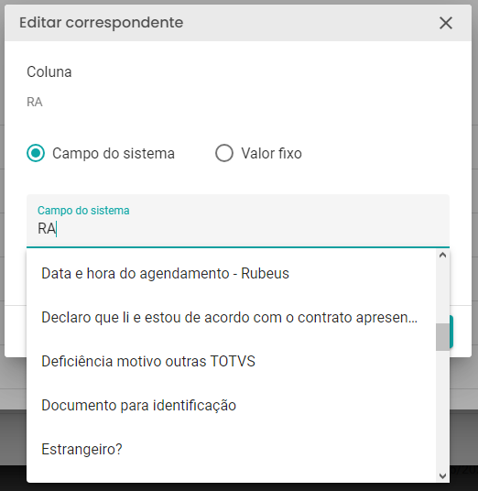Screen dimensions: 478x491
Task: Click the dropdown list scroll-up arrow
Action: tap(442, 255)
